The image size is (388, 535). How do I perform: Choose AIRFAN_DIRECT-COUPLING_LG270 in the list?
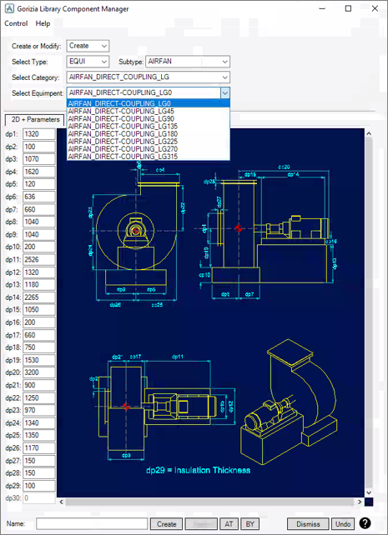149,149
